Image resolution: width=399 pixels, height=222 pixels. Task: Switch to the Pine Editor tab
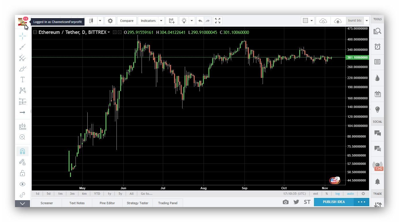pos(107,203)
